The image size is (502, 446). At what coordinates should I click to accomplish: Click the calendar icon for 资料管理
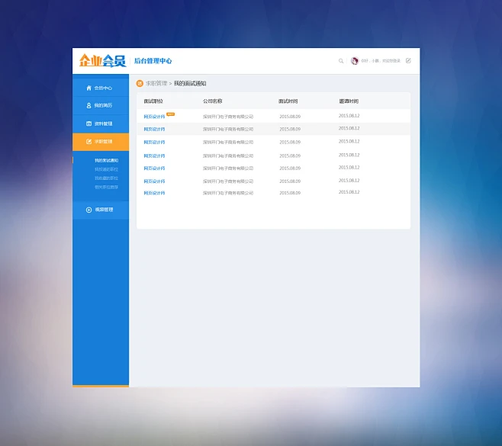88,124
